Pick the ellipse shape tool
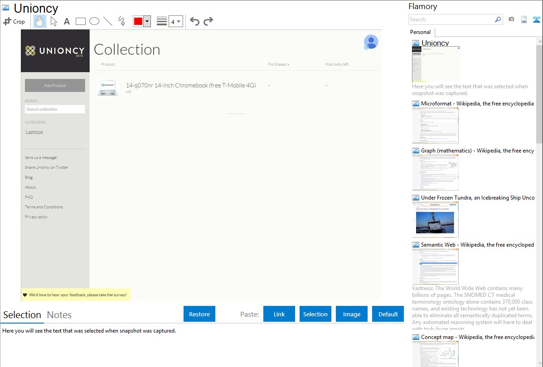This screenshot has width=543, height=367. click(x=94, y=21)
